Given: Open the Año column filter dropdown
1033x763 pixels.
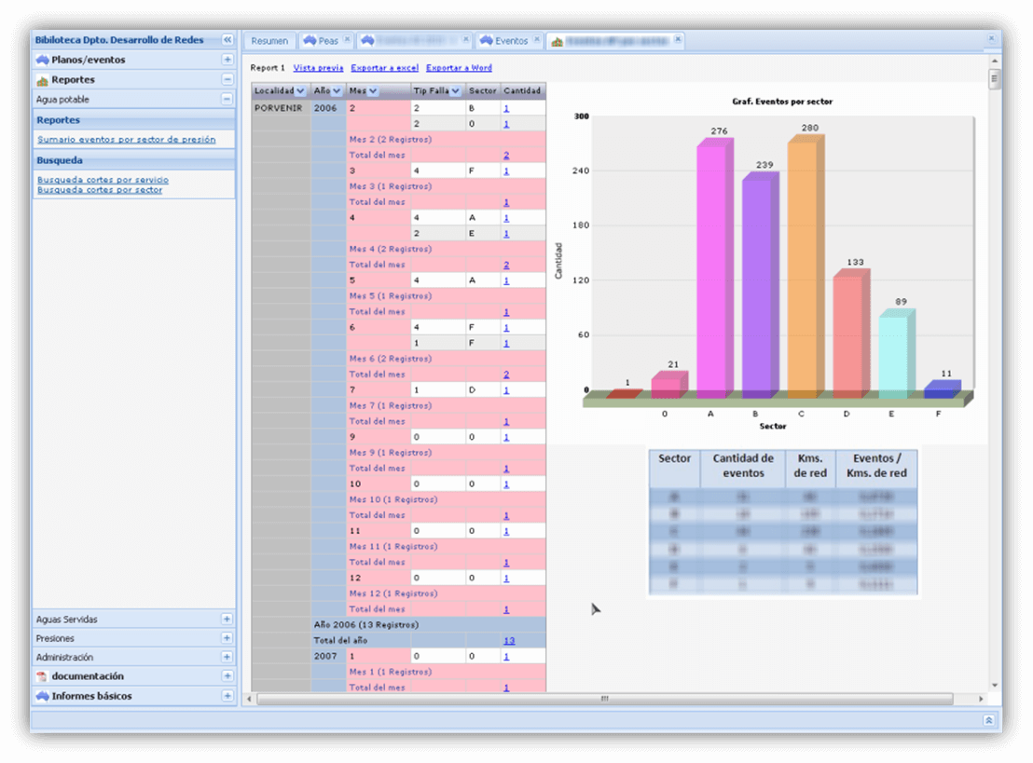Looking at the screenshot, I should (x=337, y=91).
